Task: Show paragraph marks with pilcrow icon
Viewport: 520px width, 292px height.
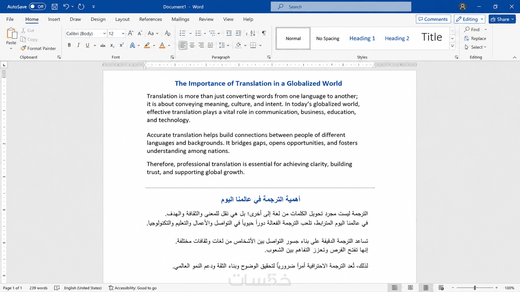Action: click(x=264, y=33)
